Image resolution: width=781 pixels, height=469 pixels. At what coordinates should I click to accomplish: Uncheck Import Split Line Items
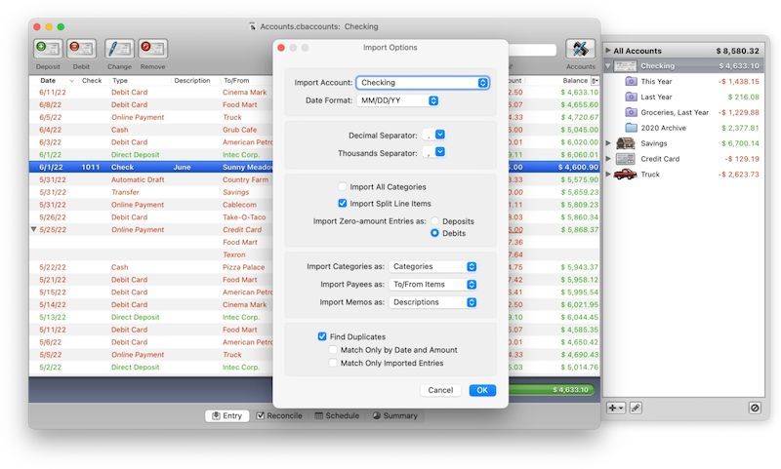343,203
